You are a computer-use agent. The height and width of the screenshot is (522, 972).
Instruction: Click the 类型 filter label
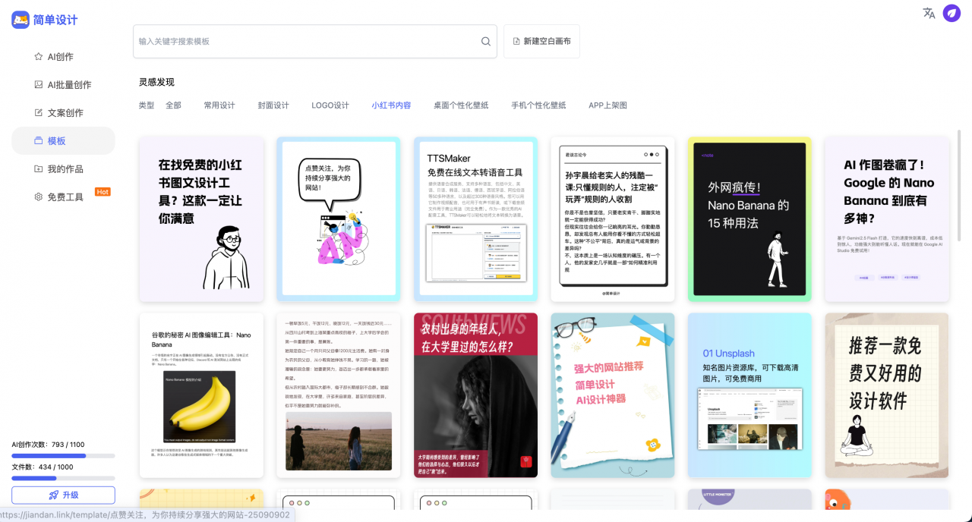tap(147, 105)
